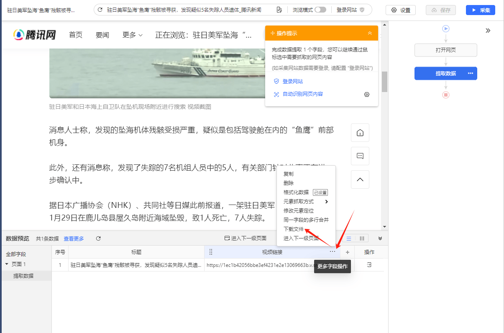504x333 pixels.
Task: Click the 腾讯网 logo
Action: click(x=35, y=35)
